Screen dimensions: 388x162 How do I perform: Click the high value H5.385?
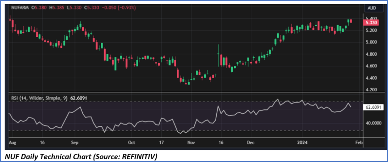click(x=57, y=8)
